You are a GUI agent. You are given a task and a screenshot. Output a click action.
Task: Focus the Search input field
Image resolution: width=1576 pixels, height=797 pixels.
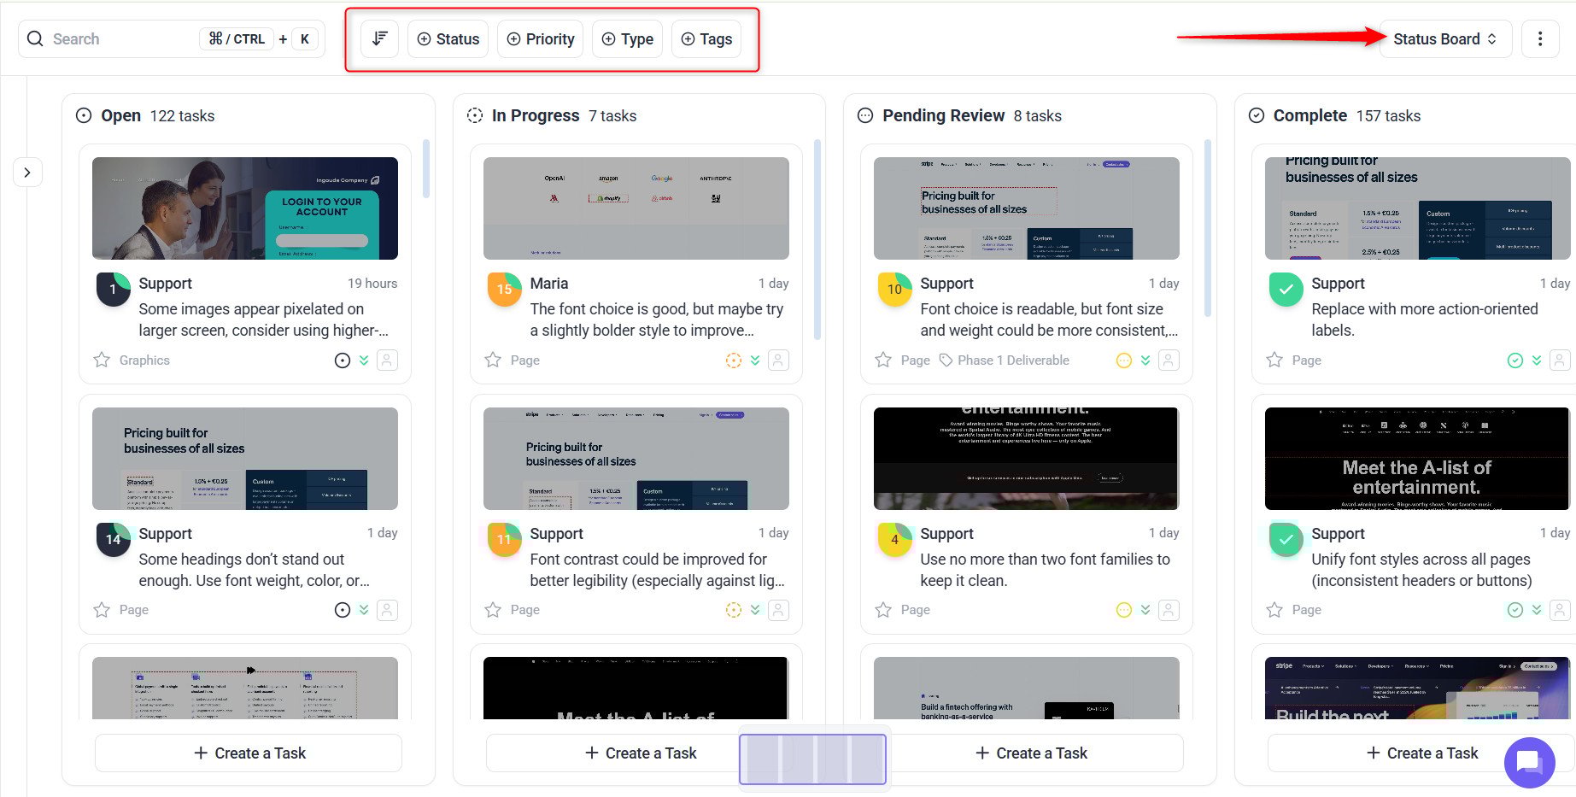120,39
